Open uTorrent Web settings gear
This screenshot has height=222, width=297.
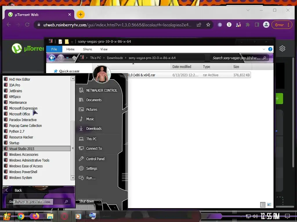(282, 49)
